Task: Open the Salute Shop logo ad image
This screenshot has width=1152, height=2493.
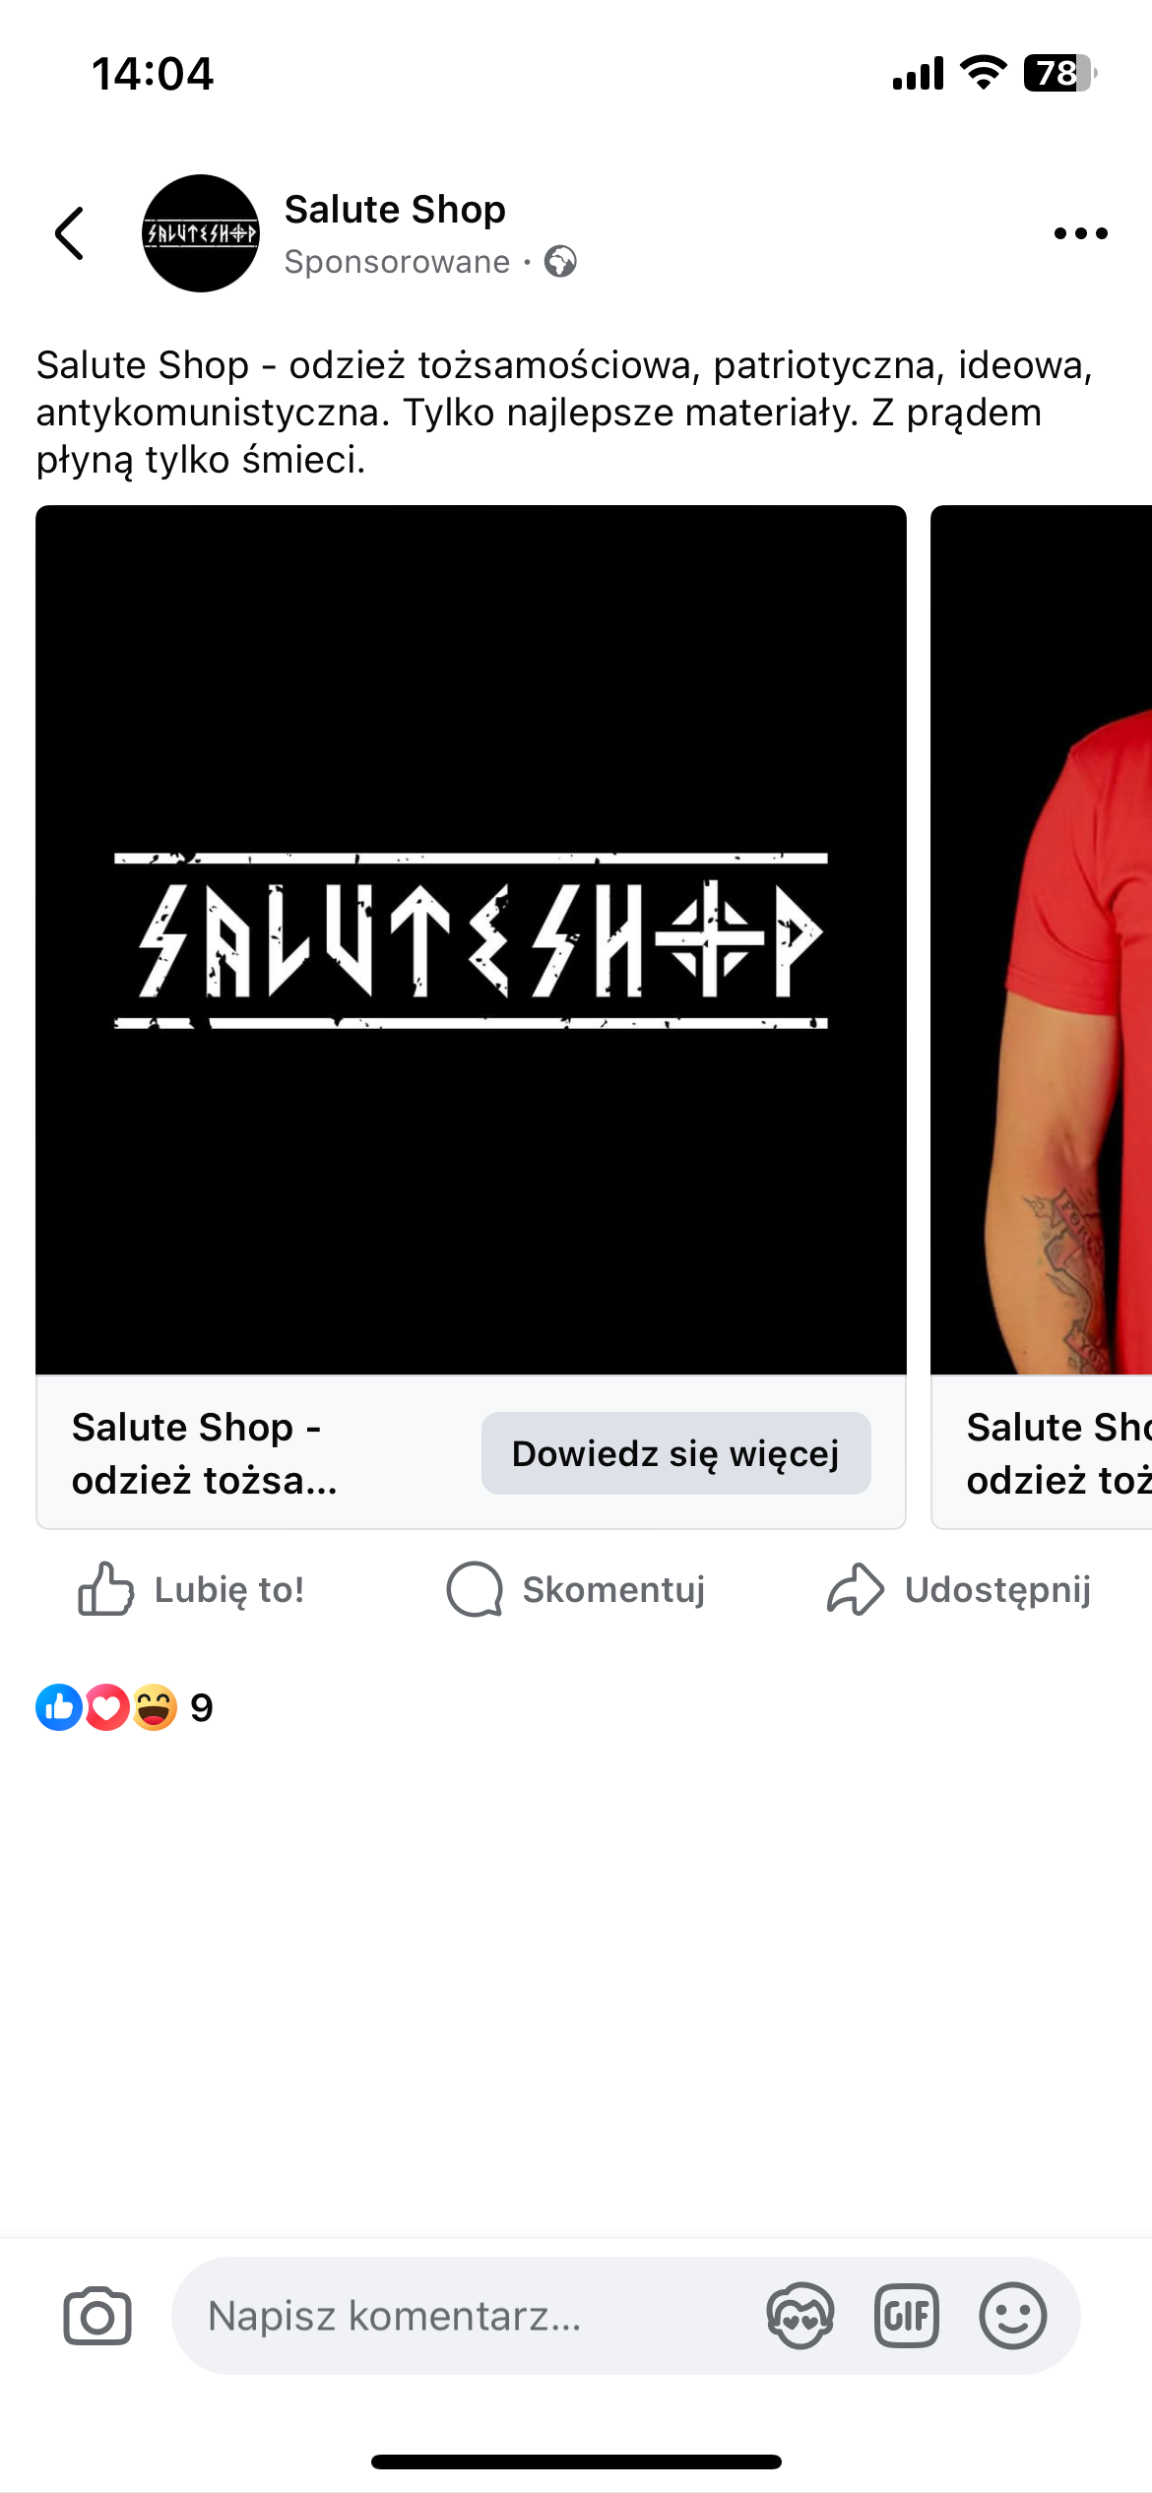Action: (x=471, y=940)
